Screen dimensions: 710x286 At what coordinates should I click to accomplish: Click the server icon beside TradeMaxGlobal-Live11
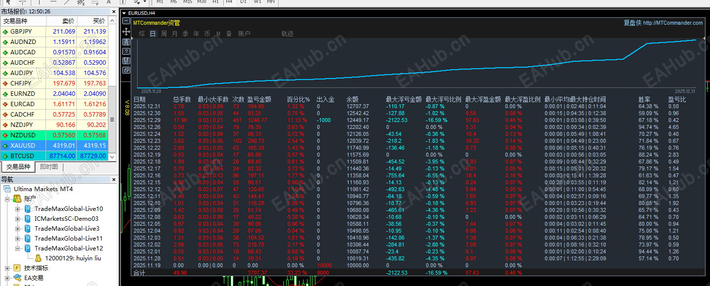(28, 239)
